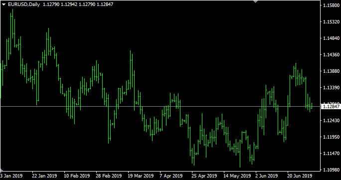Click the 25 Apr 2019 date label
Viewport: 341px width, 180px height.
click(204, 176)
